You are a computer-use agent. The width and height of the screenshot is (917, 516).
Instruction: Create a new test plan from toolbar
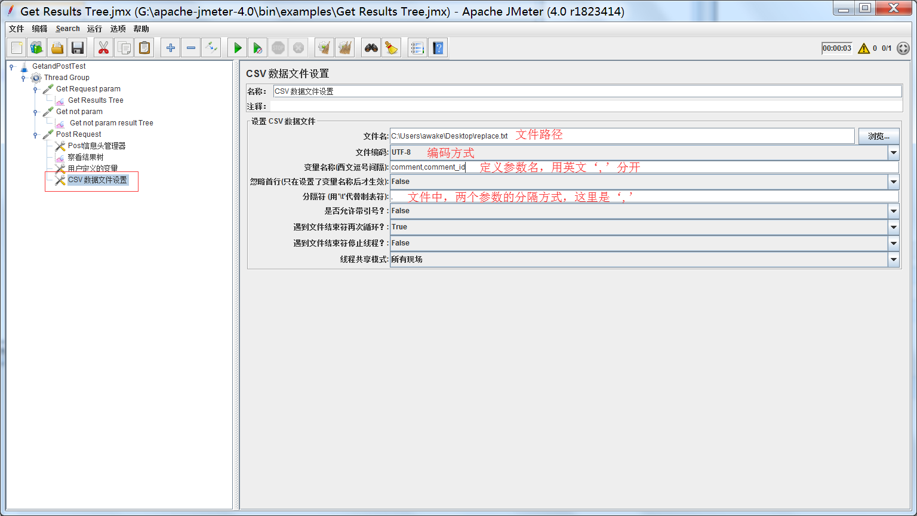click(17, 48)
